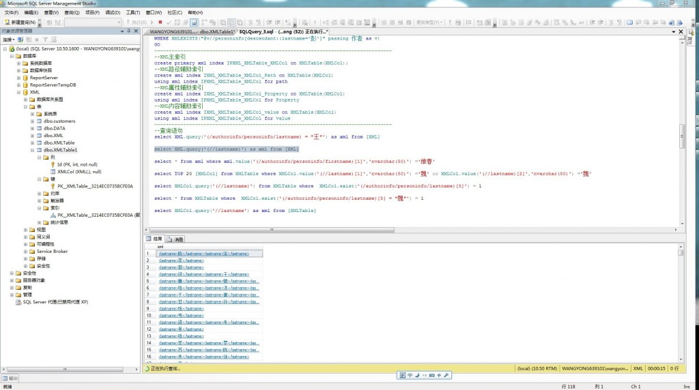Open XML link in result row 4
This screenshot has width=699, height=390.
203,274
